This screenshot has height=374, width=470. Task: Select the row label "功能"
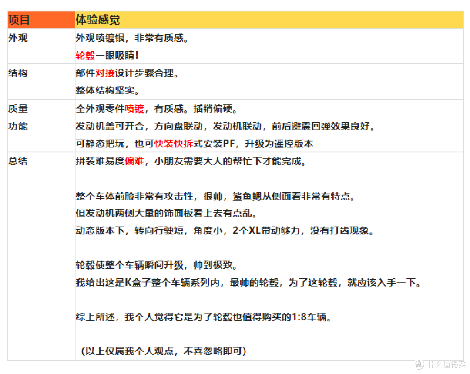coord(18,126)
